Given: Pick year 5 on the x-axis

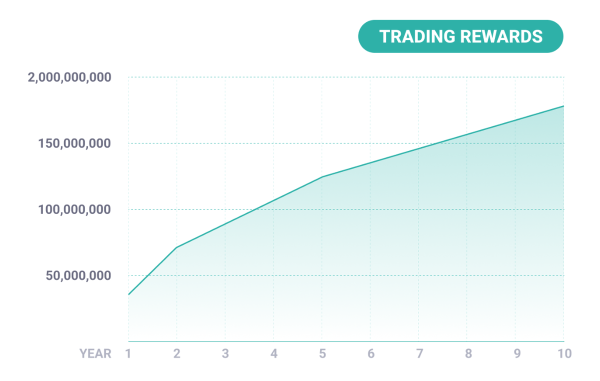Looking at the screenshot, I should [x=322, y=354].
